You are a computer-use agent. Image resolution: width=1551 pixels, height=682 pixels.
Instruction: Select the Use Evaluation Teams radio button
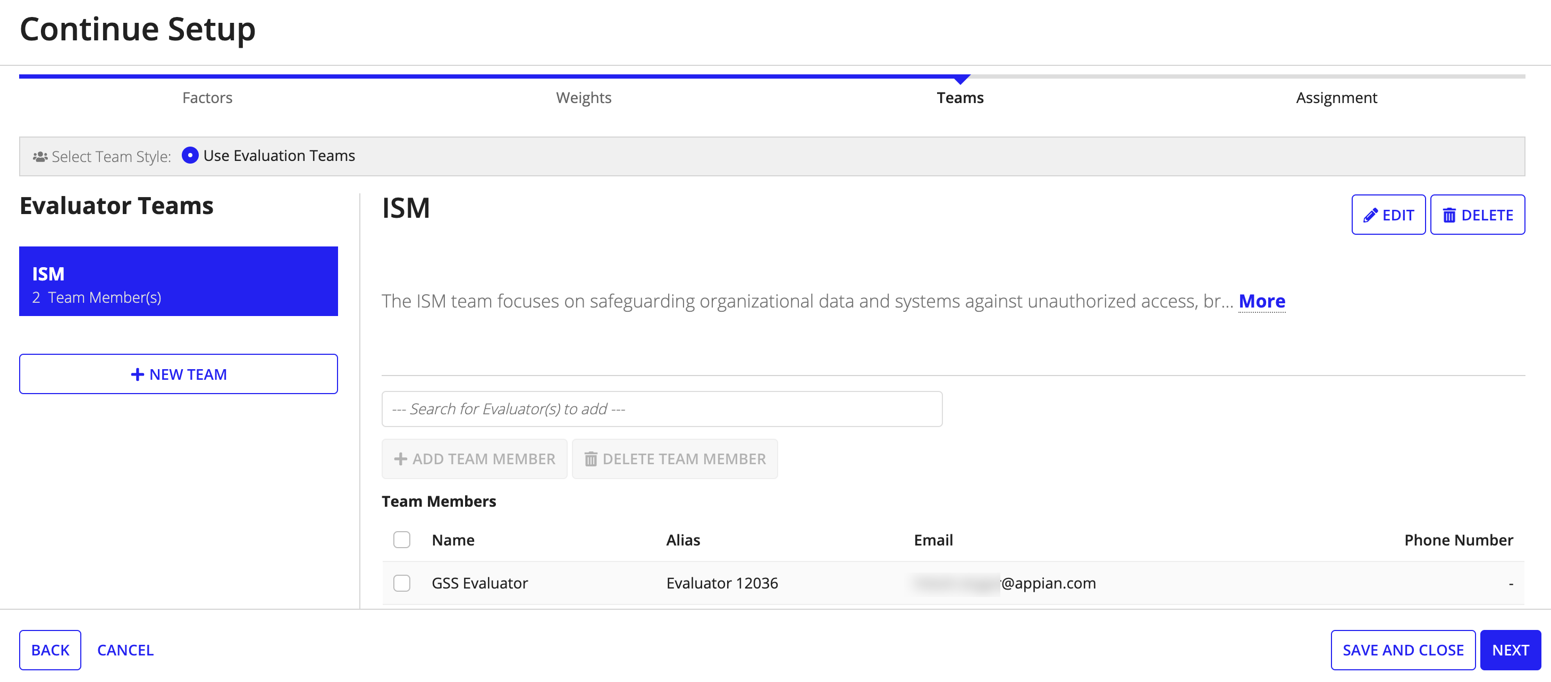tap(190, 155)
